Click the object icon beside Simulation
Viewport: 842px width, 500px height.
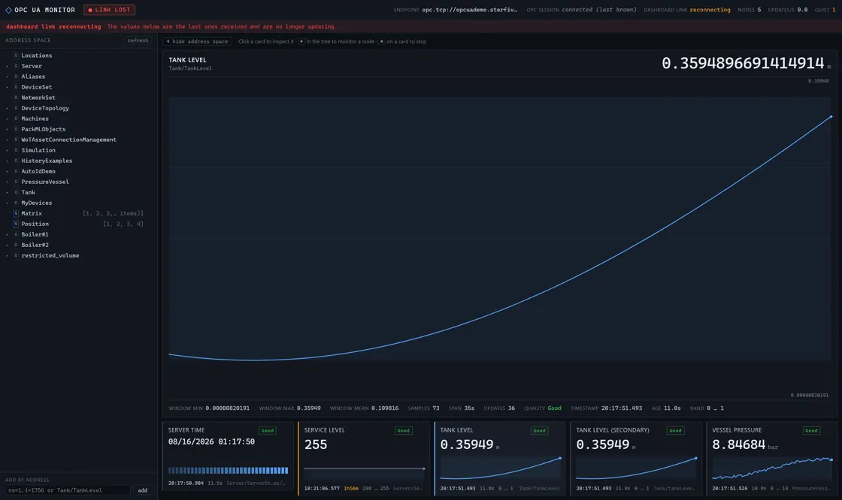[x=16, y=150]
